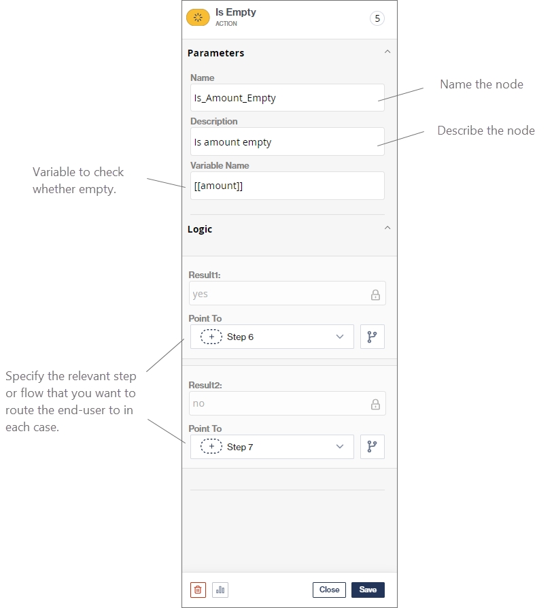Viewport: 554px width, 608px height.
Task: Click the branch flow icon beside Step 6
Action: coord(372,337)
